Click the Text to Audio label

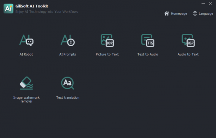pyautogui.click(x=148, y=54)
